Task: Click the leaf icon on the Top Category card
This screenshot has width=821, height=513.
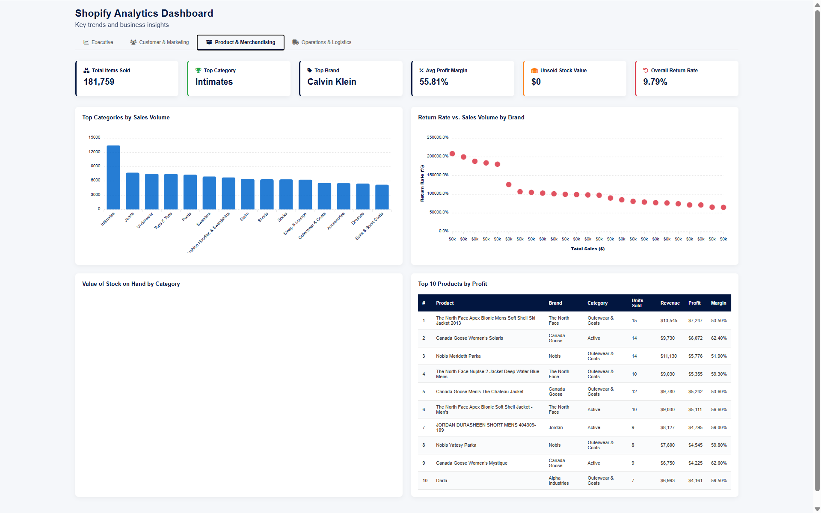Action: (x=198, y=70)
